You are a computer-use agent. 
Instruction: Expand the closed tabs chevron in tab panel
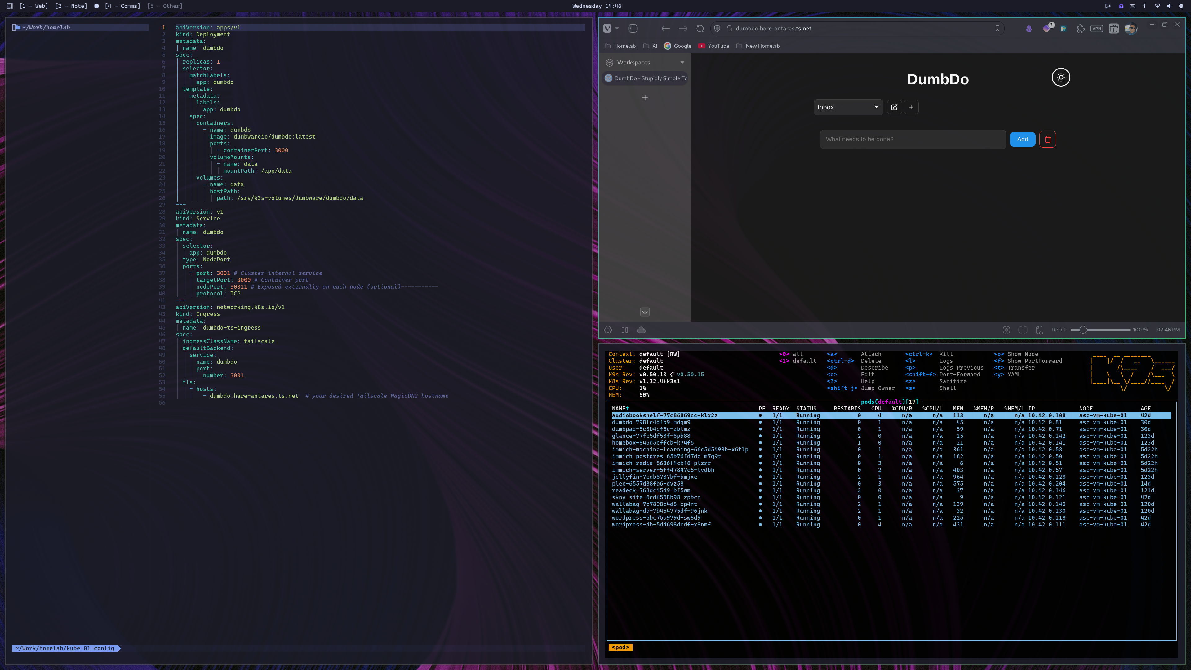coord(645,312)
